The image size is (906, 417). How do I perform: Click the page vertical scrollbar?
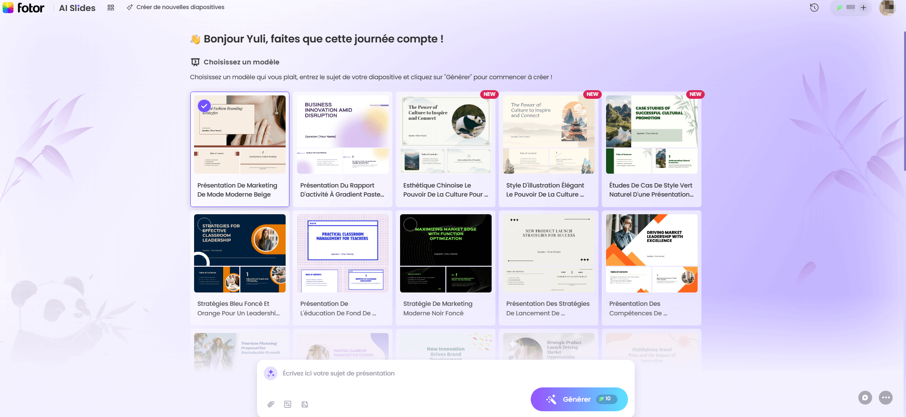point(904,100)
